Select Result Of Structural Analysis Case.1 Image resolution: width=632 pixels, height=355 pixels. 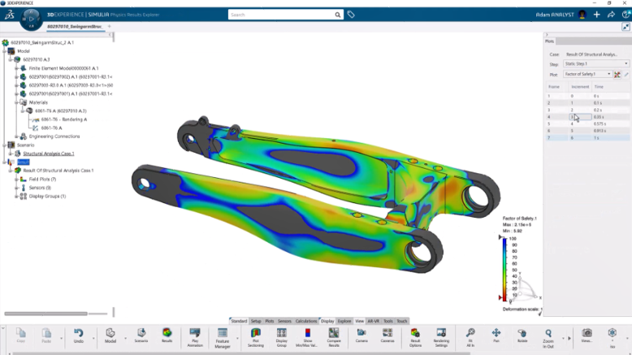[x=58, y=171]
